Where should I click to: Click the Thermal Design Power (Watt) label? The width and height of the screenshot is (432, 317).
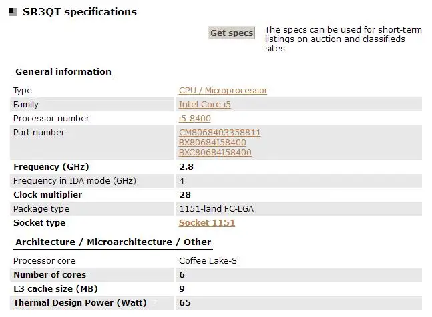tap(80, 303)
